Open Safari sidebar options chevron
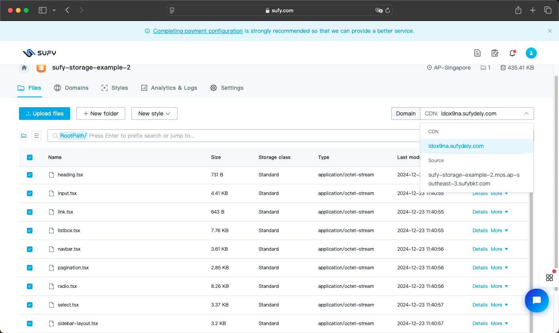559x333 pixels. 54,10
